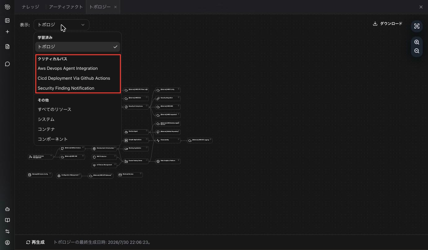Select the Security Integration node
The image size is (428, 250).
point(168,98)
